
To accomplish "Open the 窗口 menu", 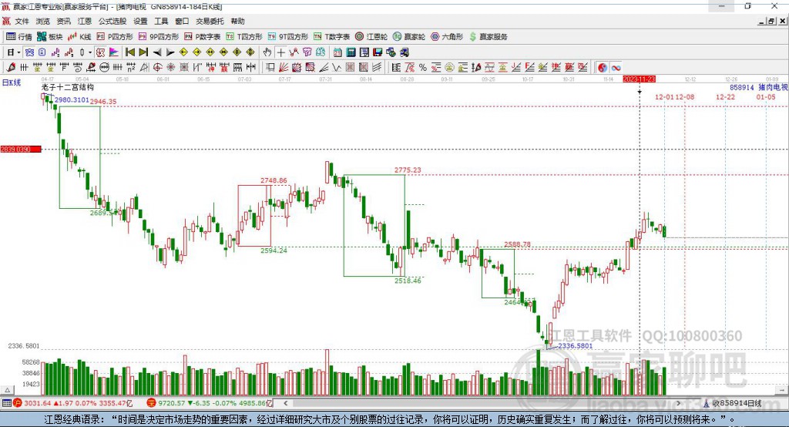I will (x=182, y=21).
